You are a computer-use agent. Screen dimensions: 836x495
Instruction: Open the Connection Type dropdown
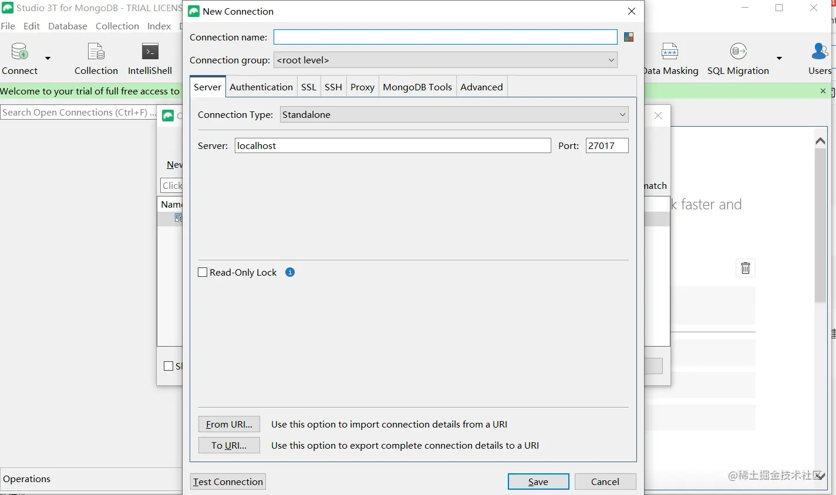pos(454,114)
